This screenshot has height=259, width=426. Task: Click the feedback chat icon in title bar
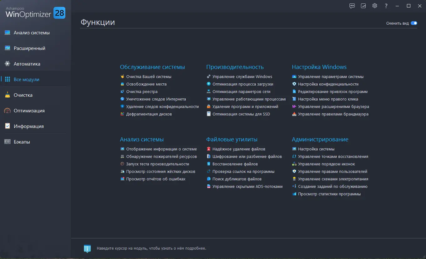pos(352,6)
